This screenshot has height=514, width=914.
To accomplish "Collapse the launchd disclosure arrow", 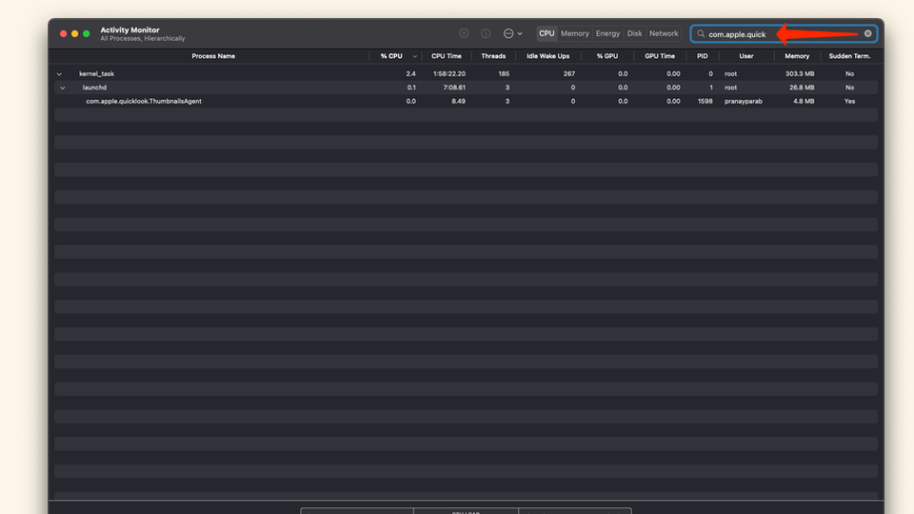I will point(63,88).
